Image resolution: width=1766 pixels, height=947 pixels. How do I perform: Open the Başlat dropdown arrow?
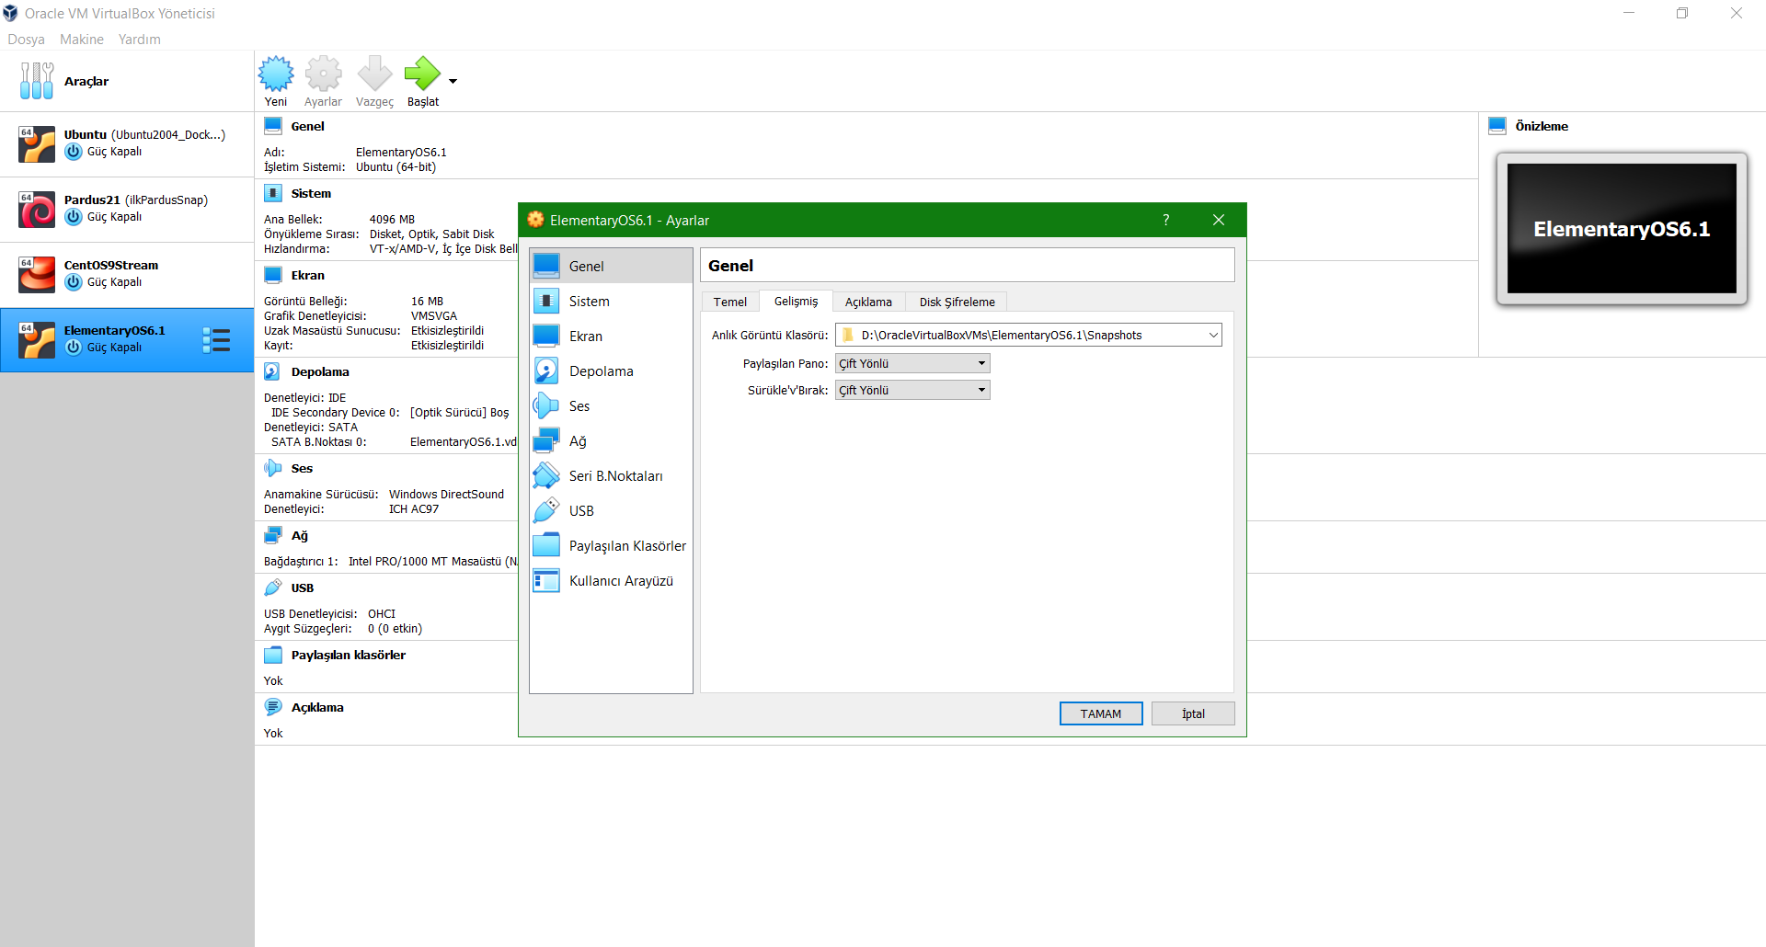[x=453, y=81]
